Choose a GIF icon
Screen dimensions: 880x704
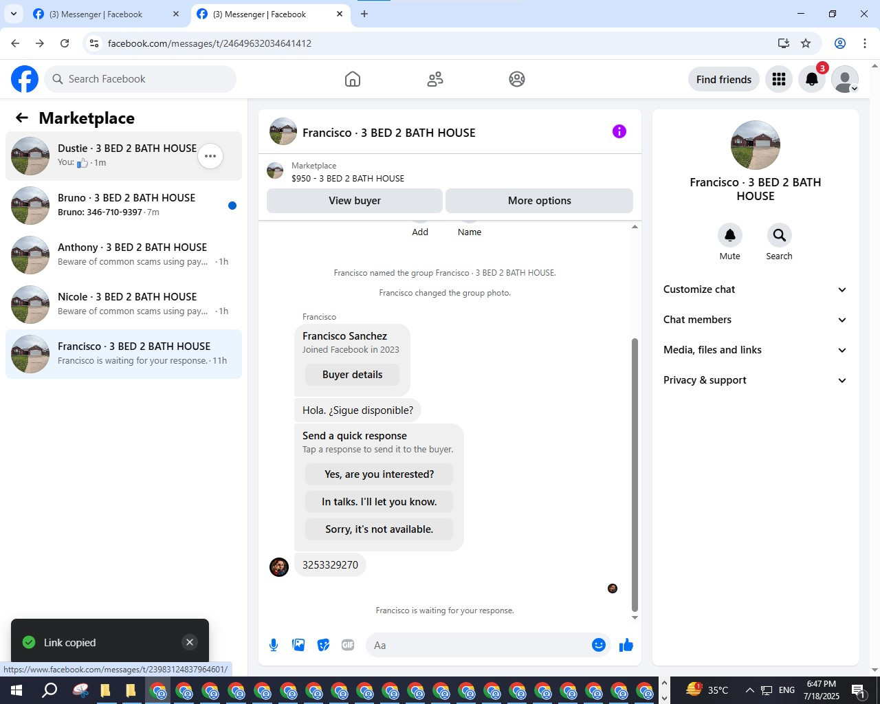[348, 645]
